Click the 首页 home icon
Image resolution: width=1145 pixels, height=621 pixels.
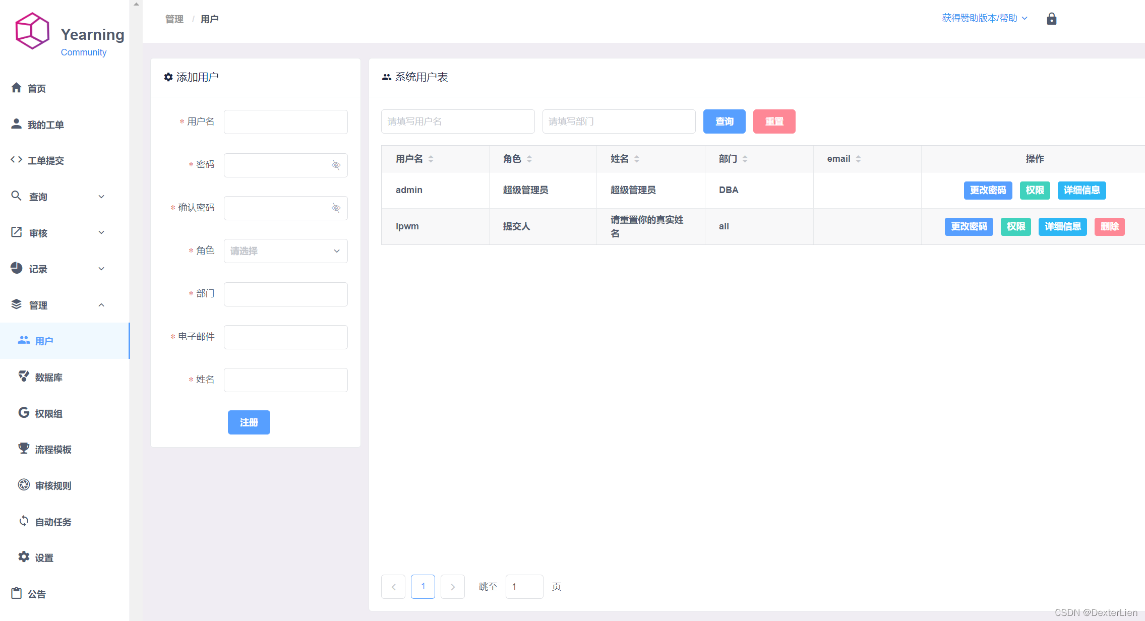[x=17, y=88]
